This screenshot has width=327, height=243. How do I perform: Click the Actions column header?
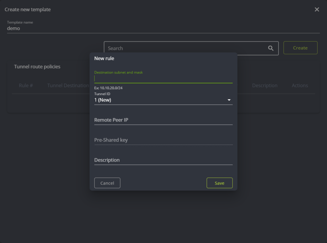coord(300,85)
